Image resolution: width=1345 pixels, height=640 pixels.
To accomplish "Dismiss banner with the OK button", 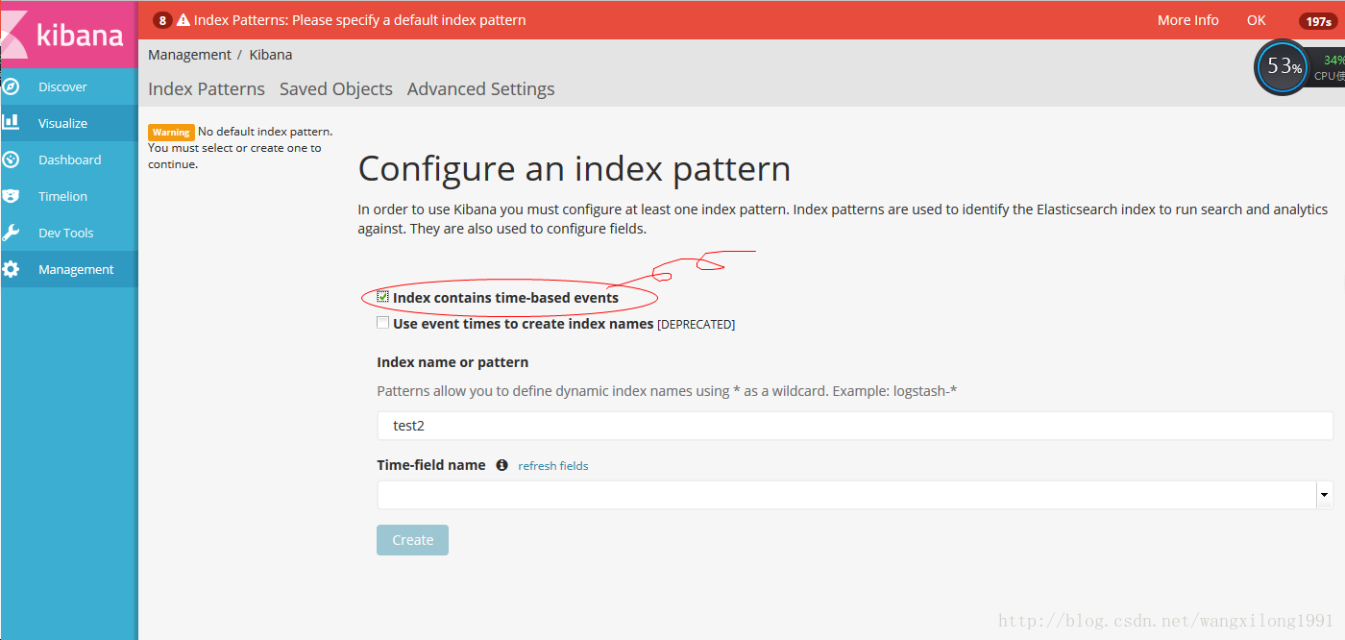I will tap(1257, 20).
